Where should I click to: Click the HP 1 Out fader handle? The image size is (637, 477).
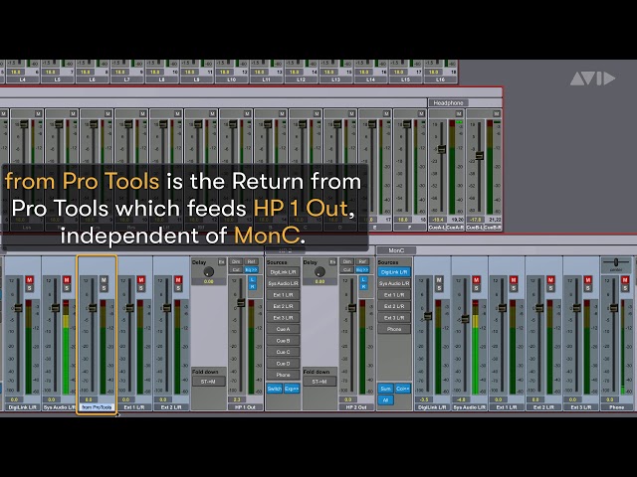point(241,302)
